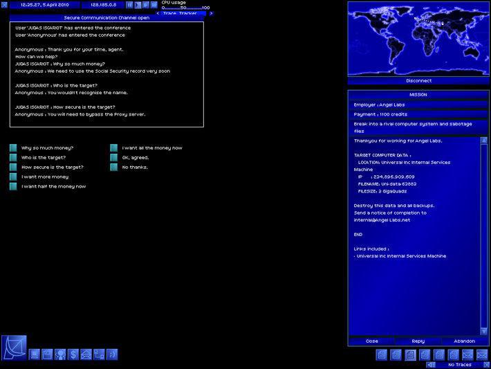491x369 pixels.
Task: Click the Trace Tracker left arrow
Action: (x=158, y=12)
